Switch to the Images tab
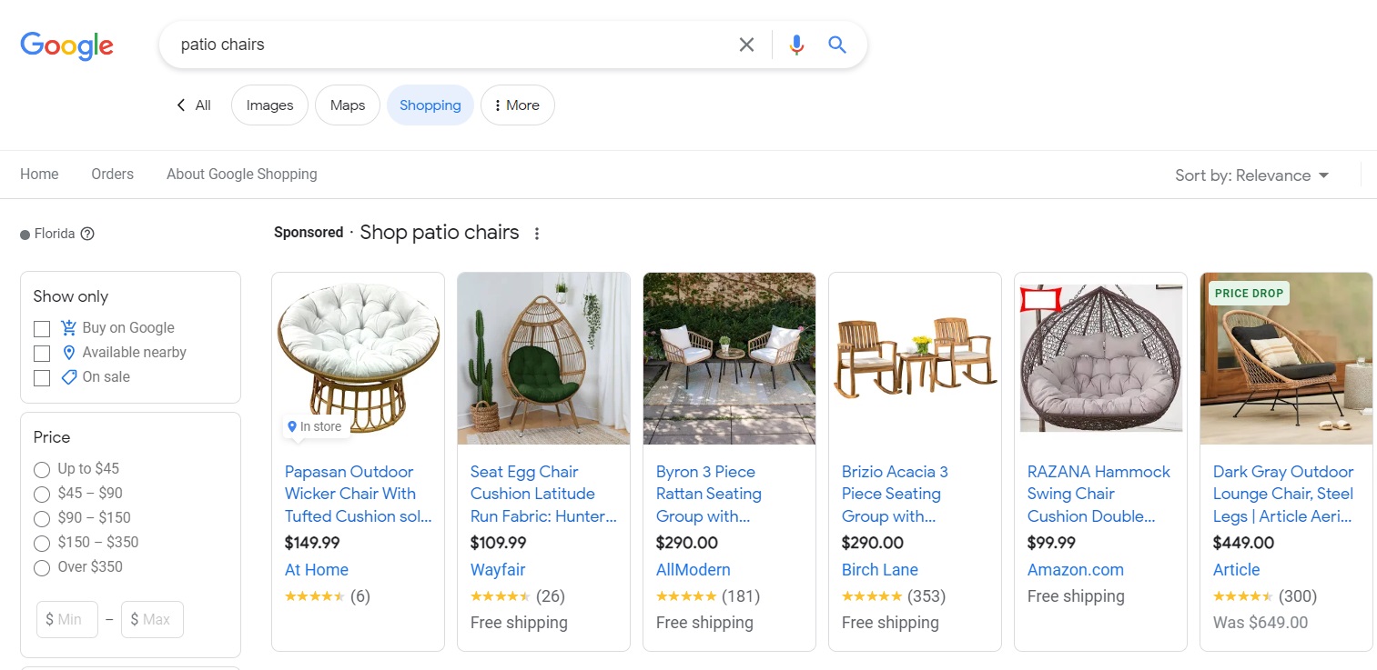The image size is (1377, 670). (x=269, y=105)
